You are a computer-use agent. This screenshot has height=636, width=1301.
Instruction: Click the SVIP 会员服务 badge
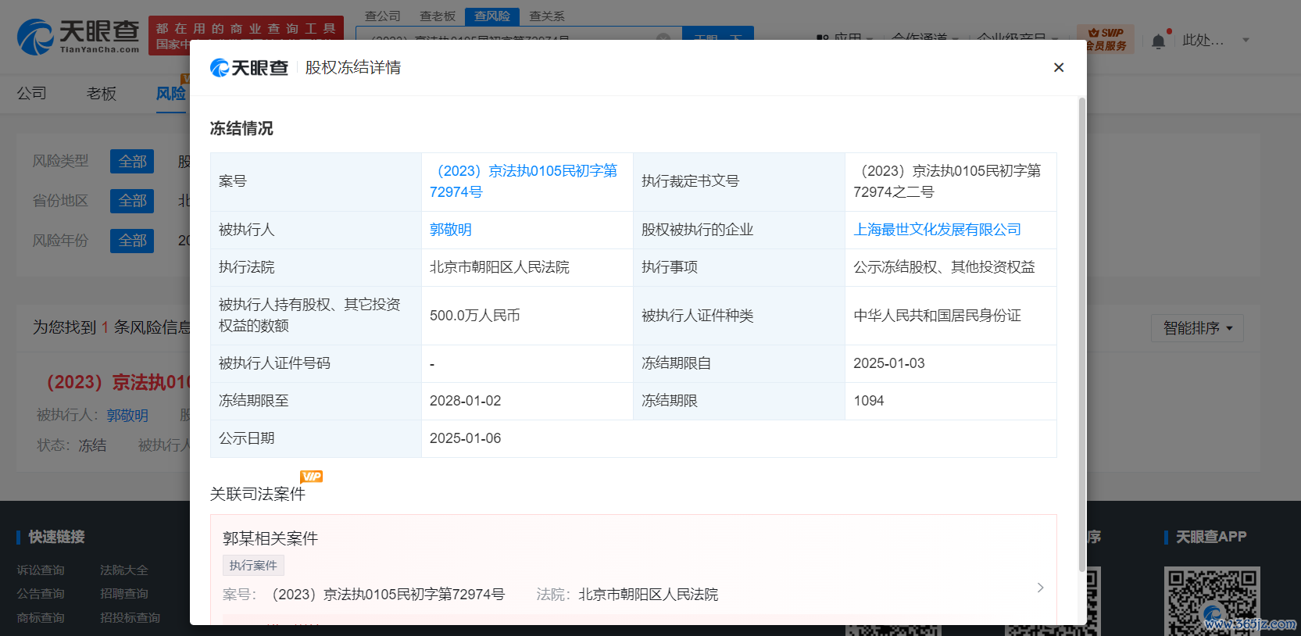[1106, 39]
